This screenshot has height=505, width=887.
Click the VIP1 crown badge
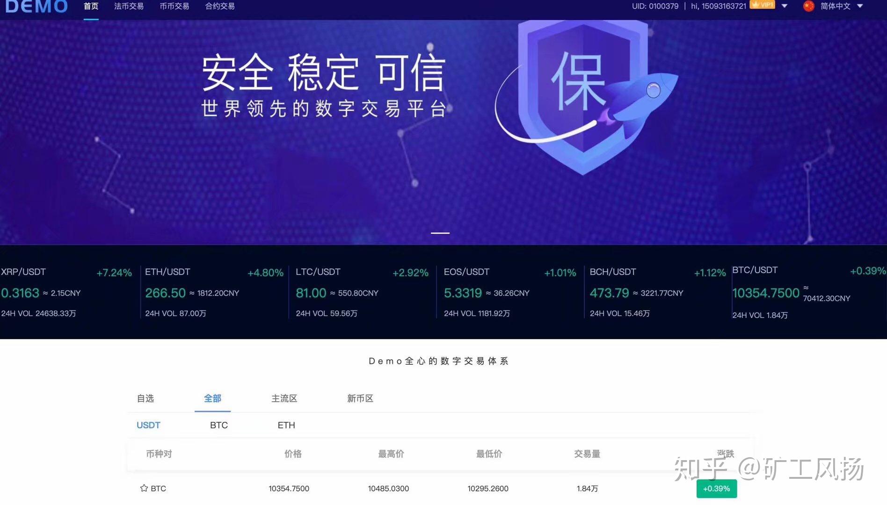coord(762,5)
